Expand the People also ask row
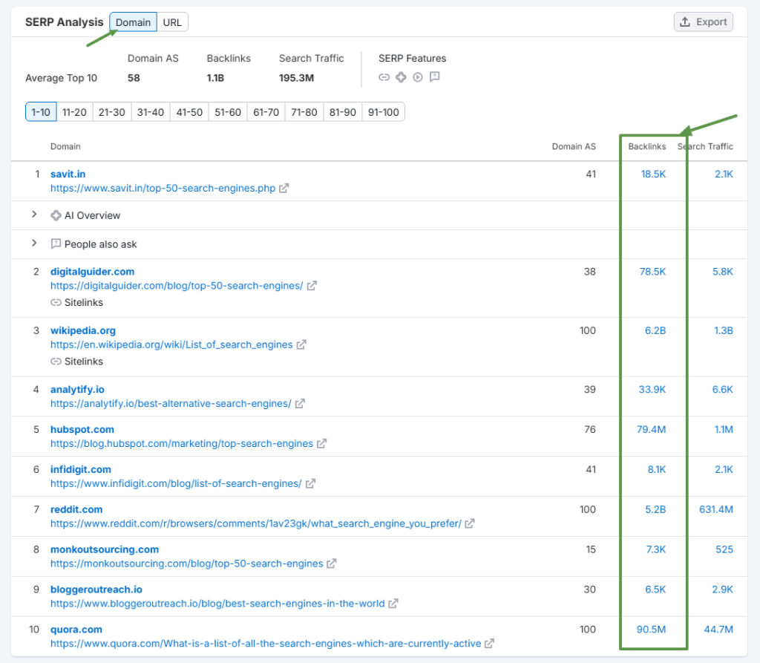 33,244
